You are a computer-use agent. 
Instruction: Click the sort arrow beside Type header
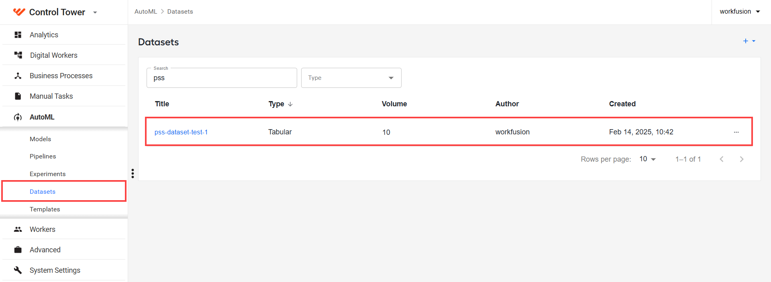tap(290, 104)
